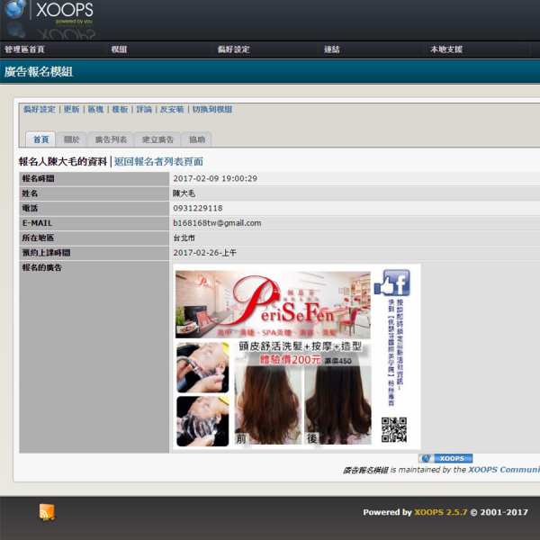Open 管理區首頁 in top navigation
Image resolution: width=540 pixels, height=540 pixels.
click(x=24, y=49)
